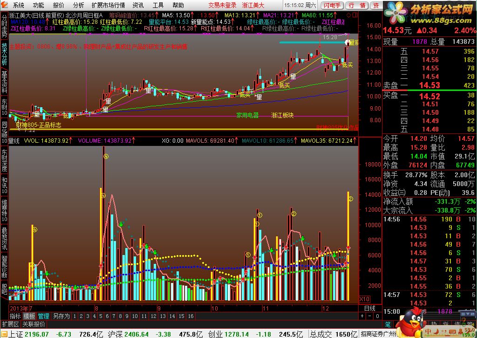Viewport: 477px width, 338px height.
Task: Open the 系统 menu
Action: [19, 5]
